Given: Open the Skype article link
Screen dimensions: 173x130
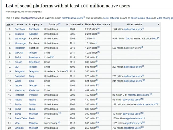Looking at the screenshot, I should point(18,114).
